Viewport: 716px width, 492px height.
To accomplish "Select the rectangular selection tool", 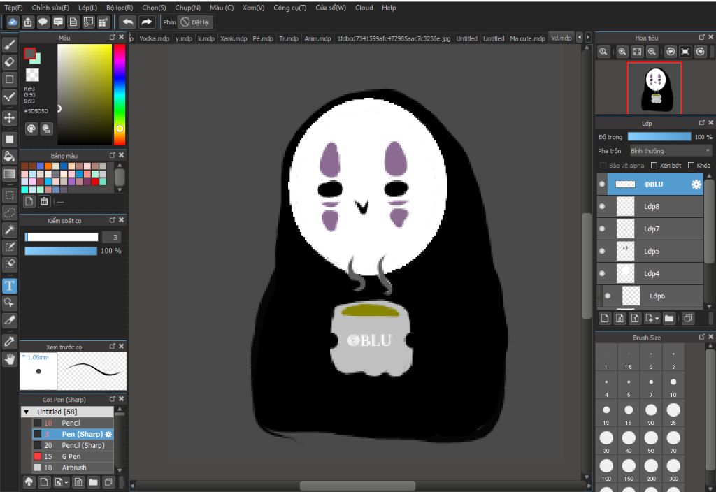I will click(10, 196).
